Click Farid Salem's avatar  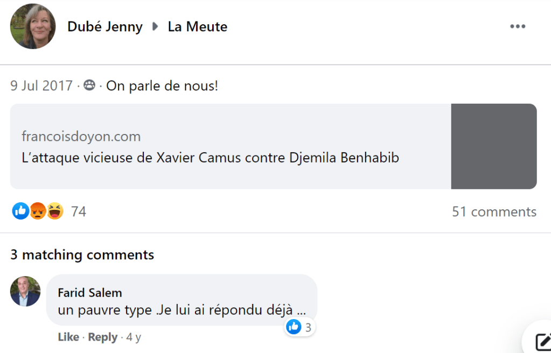tap(25, 291)
